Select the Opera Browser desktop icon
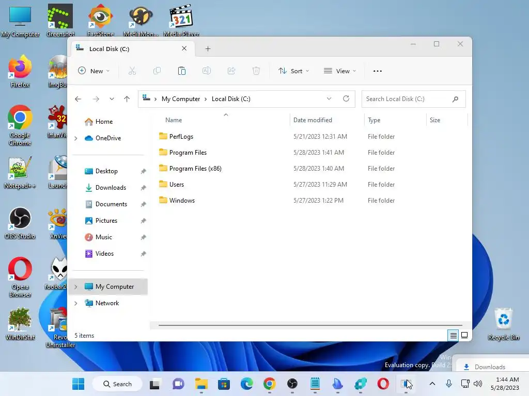The width and height of the screenshot is (529, 396). pyautogui.click(x=20, y=277)
